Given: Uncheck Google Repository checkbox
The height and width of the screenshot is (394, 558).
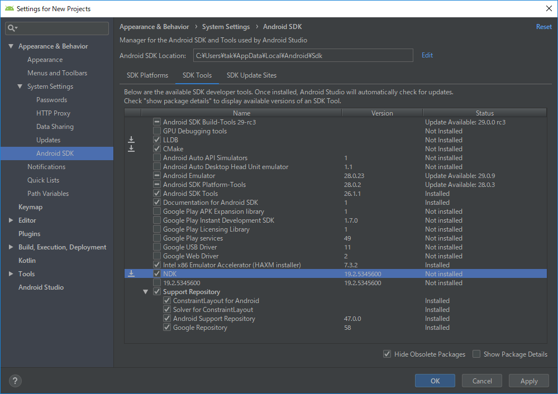Looking at the screenshot, I should coord(167,327).
